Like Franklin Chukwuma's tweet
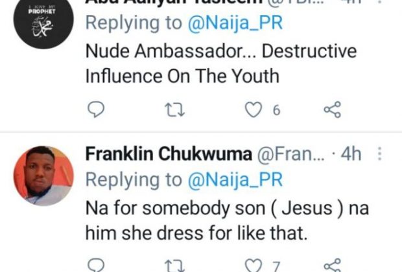Screen dimensions: 402x272 pos(253,265)
